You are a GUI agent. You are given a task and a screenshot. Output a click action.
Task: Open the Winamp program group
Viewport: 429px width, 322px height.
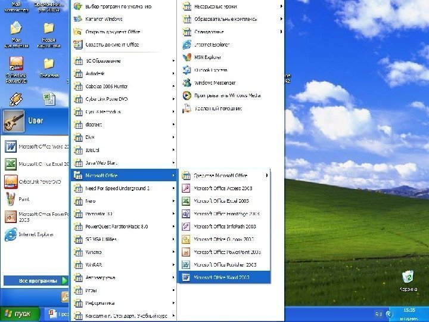[x=124, y=252]
